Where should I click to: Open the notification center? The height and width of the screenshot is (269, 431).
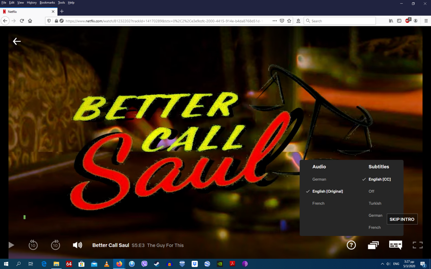click(423, 264)
